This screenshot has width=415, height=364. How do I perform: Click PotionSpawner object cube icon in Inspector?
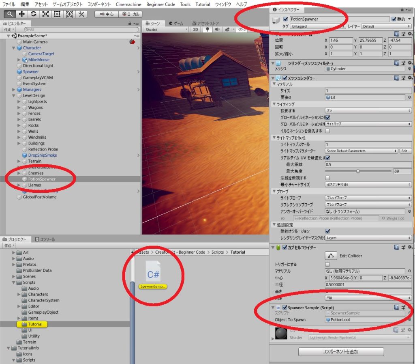[276, 20]
